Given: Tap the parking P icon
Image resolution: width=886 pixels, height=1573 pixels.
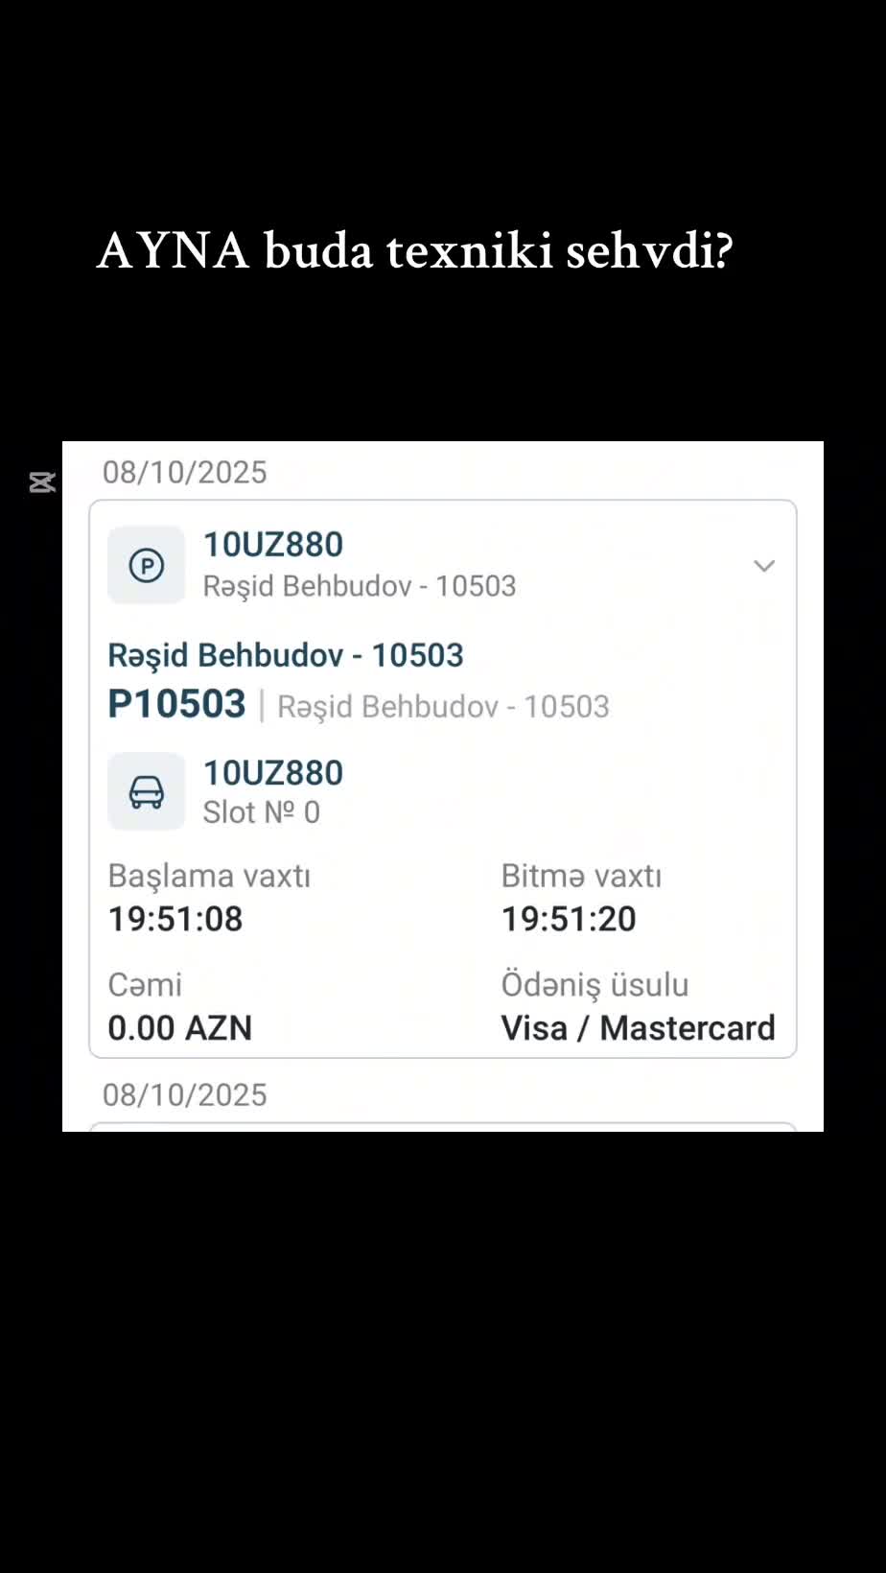Looking at the screenshot, I should pos(146,565).
